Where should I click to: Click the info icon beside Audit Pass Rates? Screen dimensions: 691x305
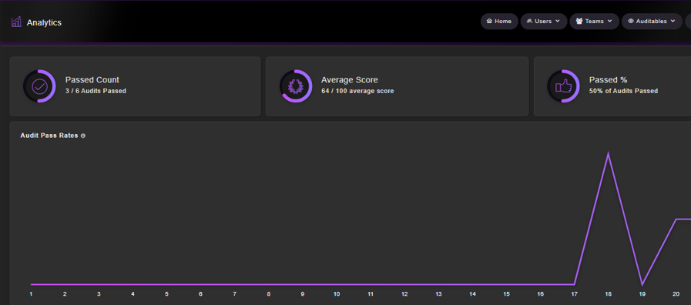click(x=83, y=136)
